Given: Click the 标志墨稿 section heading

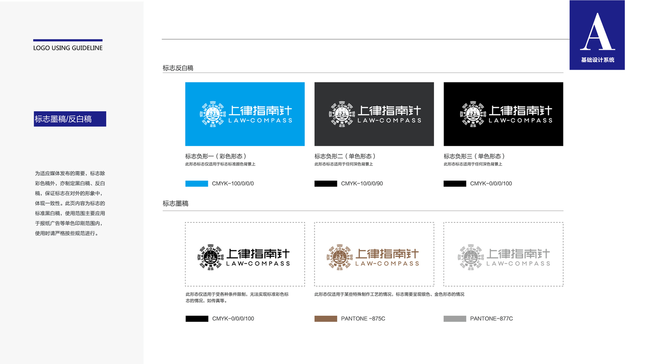Looking at the screenshot, I should click(x=176, y=203).
